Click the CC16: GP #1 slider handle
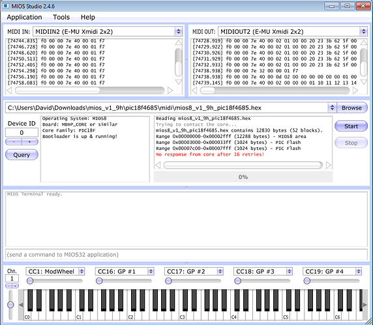The width and height of the screenshot is (373, 325). (x=99, y=281)
